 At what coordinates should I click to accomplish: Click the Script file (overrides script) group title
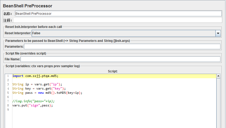26,53
